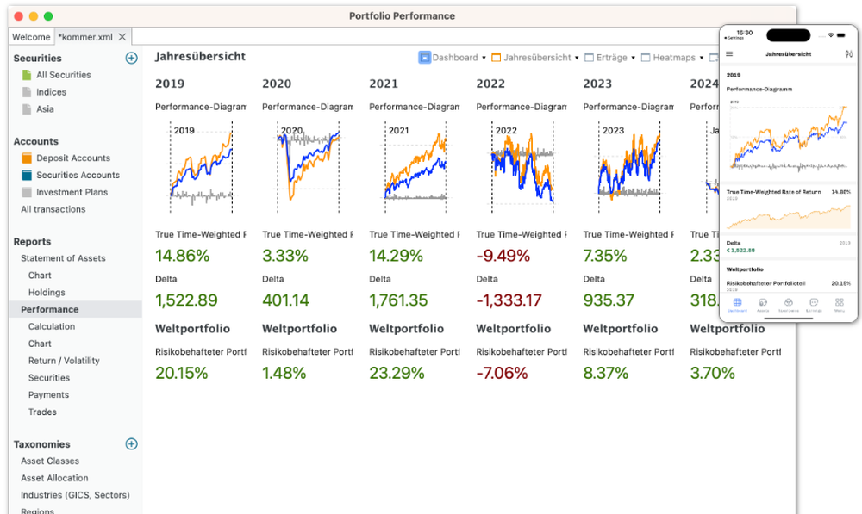862x514 pixels.
Task: Select the Erträge dashboard label
Action: click(x=612, y=57)
